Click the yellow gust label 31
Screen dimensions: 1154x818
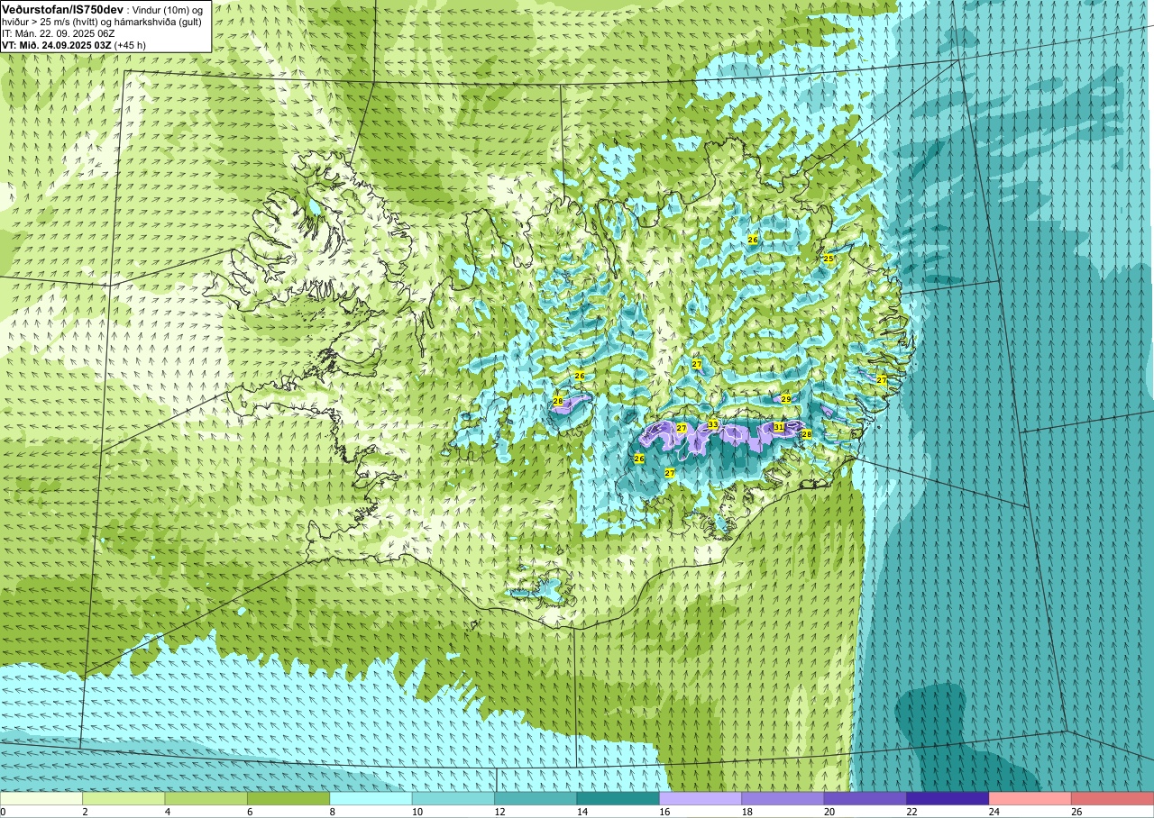coord(779,427)
